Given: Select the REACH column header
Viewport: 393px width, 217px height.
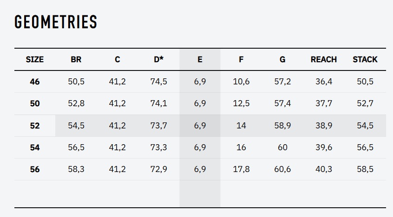Looking at the screenshot, I should click(324, 59).
